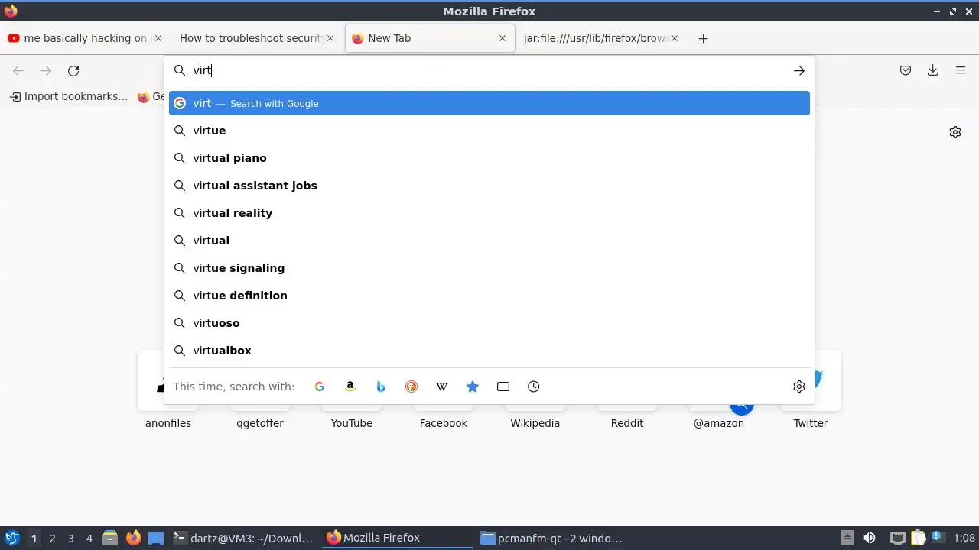This screenshot has width=979, height=550.
Task: Switch to workspace 2
Action: click(53, 539)
